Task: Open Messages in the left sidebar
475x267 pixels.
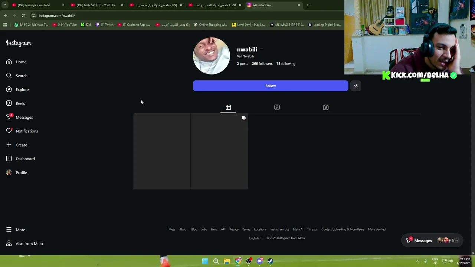Action: click(x=19, y=117)
